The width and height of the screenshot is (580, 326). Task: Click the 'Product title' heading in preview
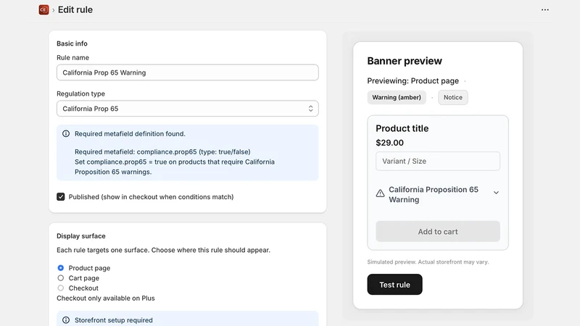tap(402, 128)
